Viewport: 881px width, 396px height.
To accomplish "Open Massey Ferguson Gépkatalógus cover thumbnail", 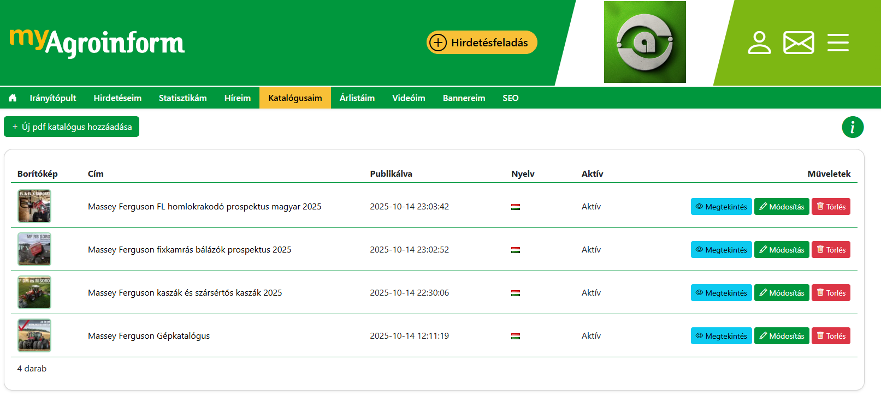I will [34, 335].
